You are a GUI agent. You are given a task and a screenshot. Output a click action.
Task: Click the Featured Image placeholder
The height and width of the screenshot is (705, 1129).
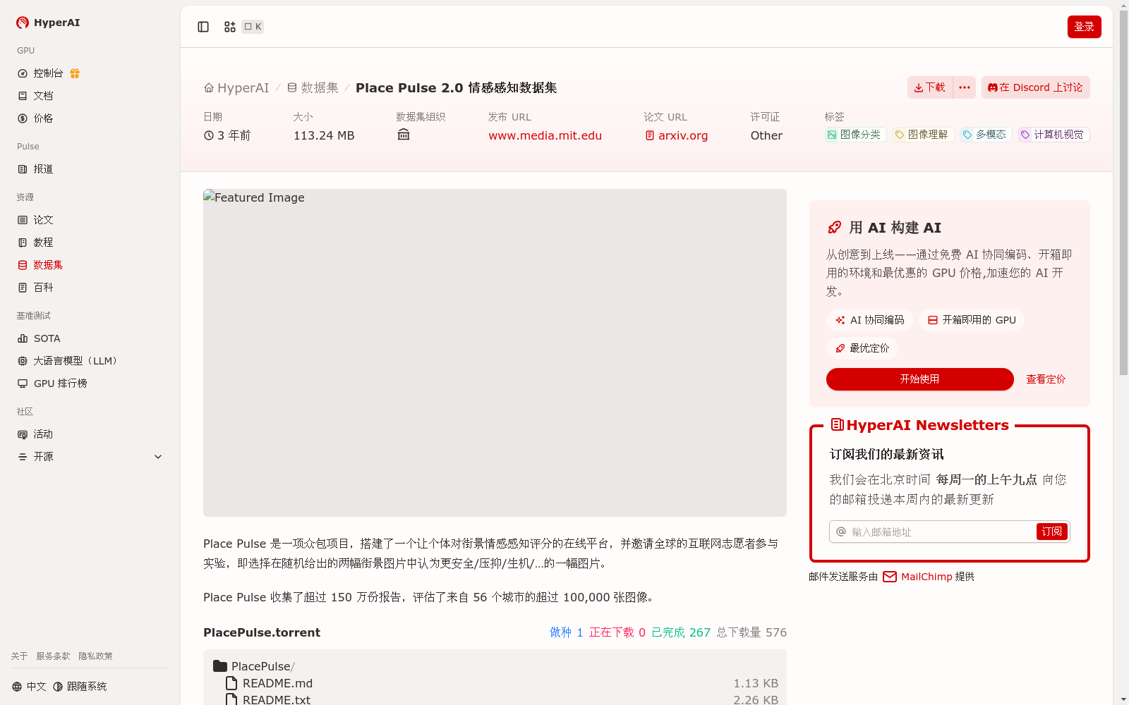(x=495, y=352)
